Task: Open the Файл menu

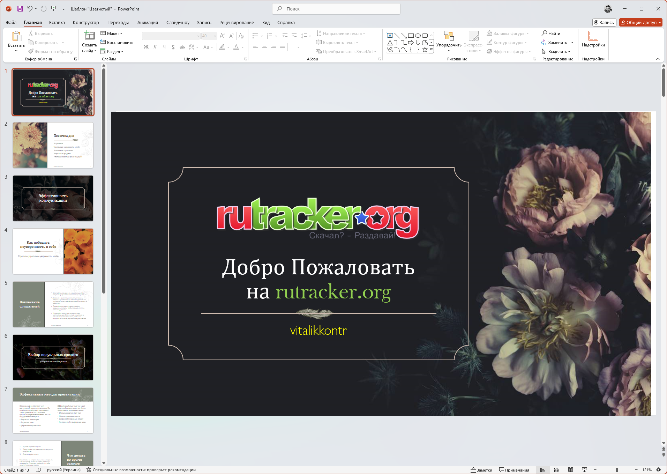Action: click(11, 22)
